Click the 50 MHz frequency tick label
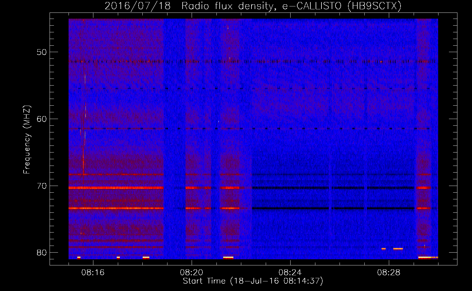 pyautogui.click(x=42, y=52)
